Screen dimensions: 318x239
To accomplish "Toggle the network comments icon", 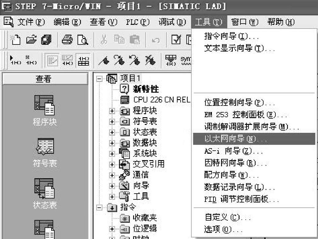I will coord(67,60).
